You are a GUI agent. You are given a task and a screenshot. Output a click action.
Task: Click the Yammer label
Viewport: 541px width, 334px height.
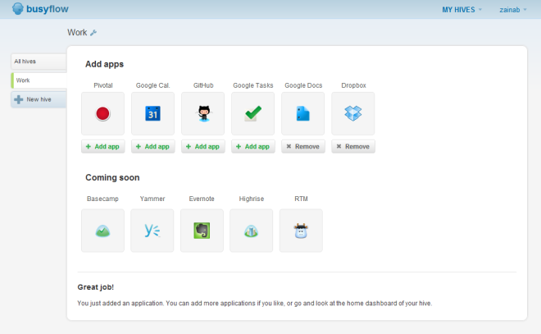(x=152, y=199)
